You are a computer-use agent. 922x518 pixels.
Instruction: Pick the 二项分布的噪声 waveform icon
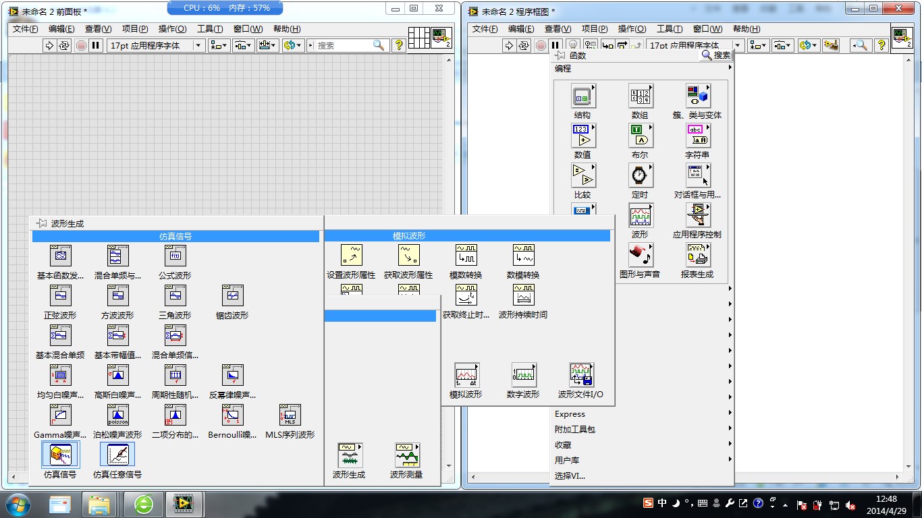(x=175, y=415)
